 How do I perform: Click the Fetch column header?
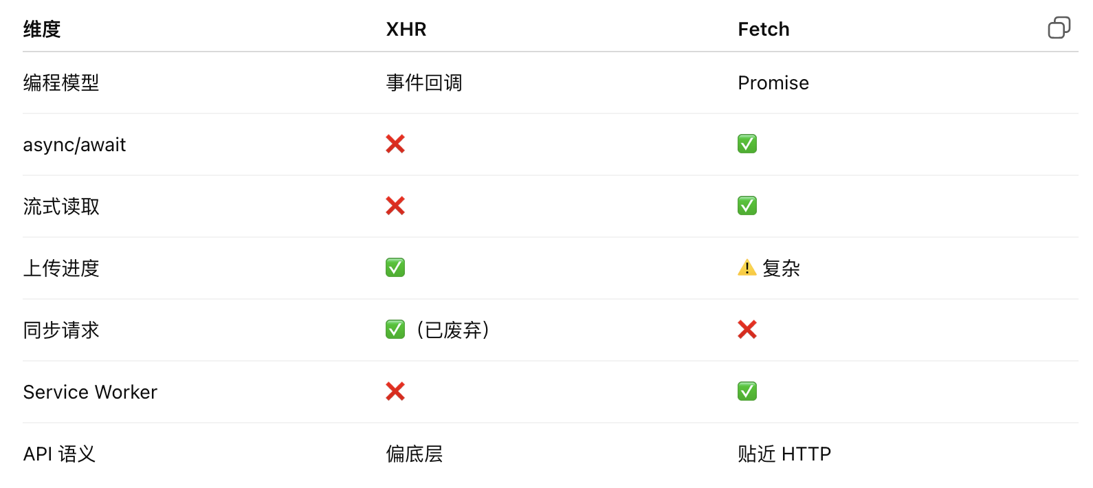[763, 29]
